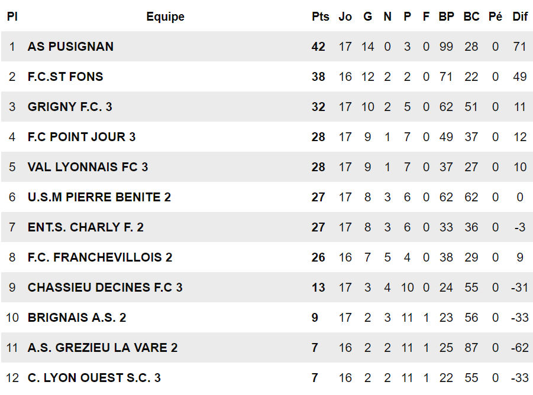This screenshot has height=395, width=533.
Task: Click the BC column header
Action: pyautogui.click(x=471, y=17)
